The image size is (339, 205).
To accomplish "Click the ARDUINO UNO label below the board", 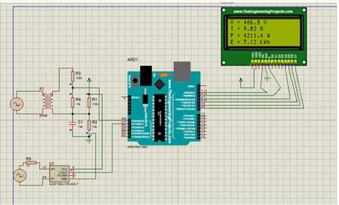I will pyautogui.click(x=138, y=147).
